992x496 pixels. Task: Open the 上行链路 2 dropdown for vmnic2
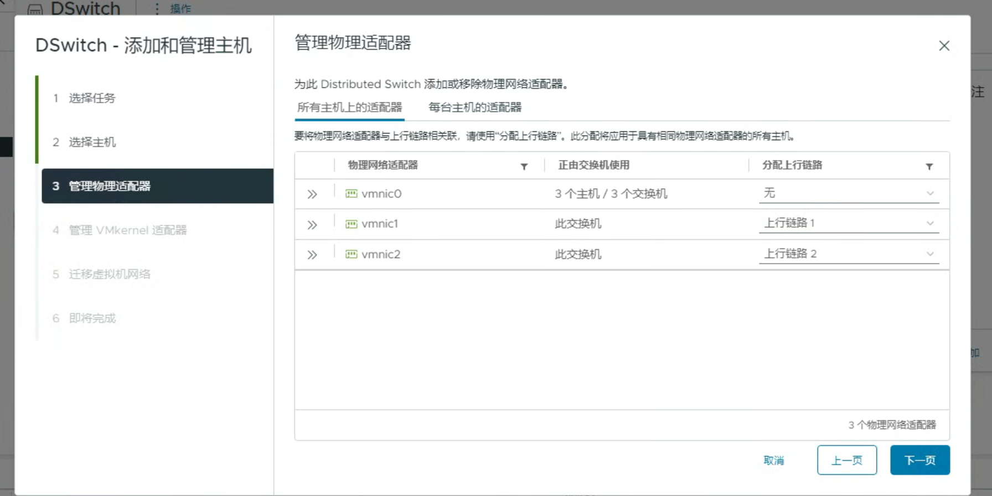849,254
